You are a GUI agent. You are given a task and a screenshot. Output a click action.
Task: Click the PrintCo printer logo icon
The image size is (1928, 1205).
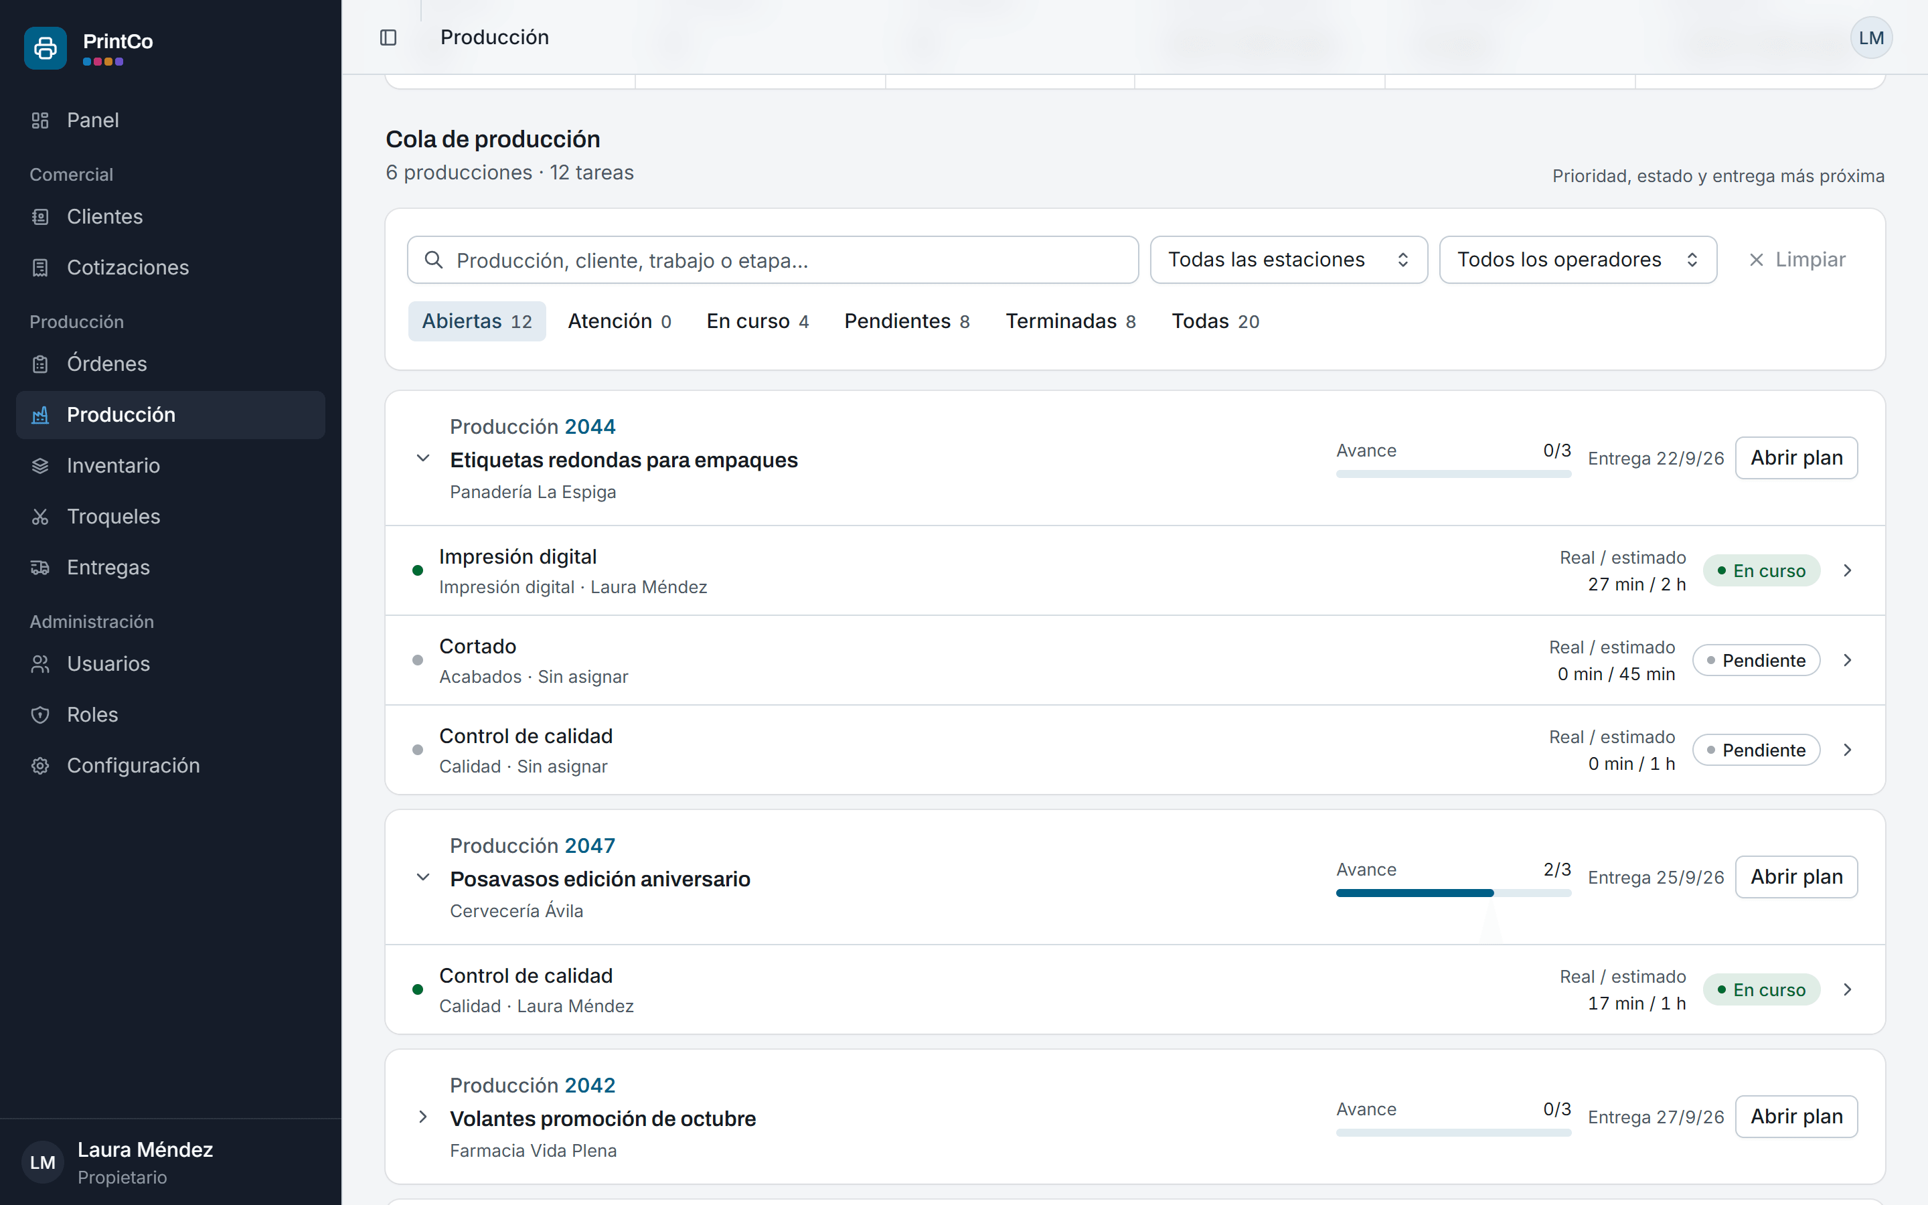46,49
